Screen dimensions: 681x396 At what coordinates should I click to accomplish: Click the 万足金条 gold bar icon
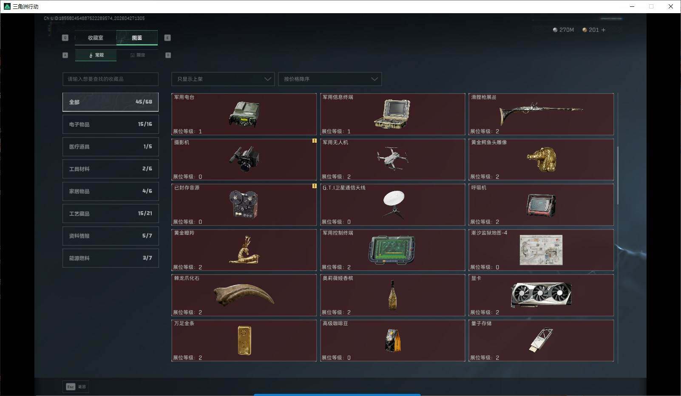[244, 340]
